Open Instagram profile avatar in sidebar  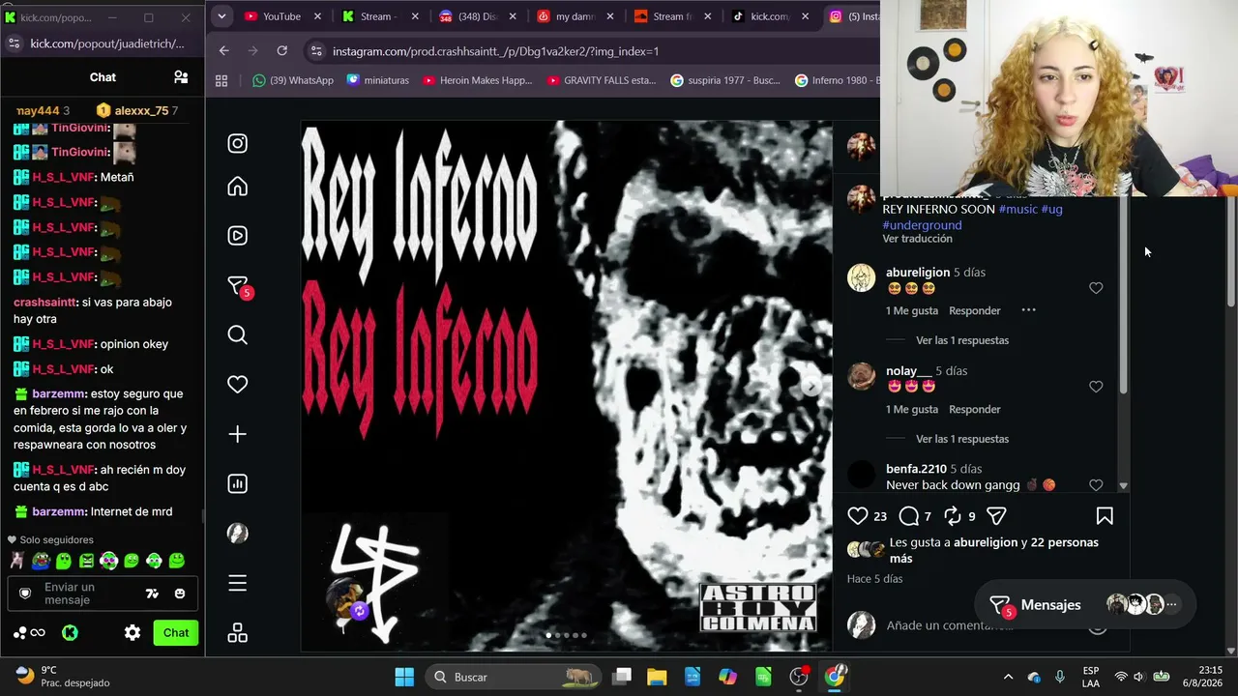[x=237, y=534]
